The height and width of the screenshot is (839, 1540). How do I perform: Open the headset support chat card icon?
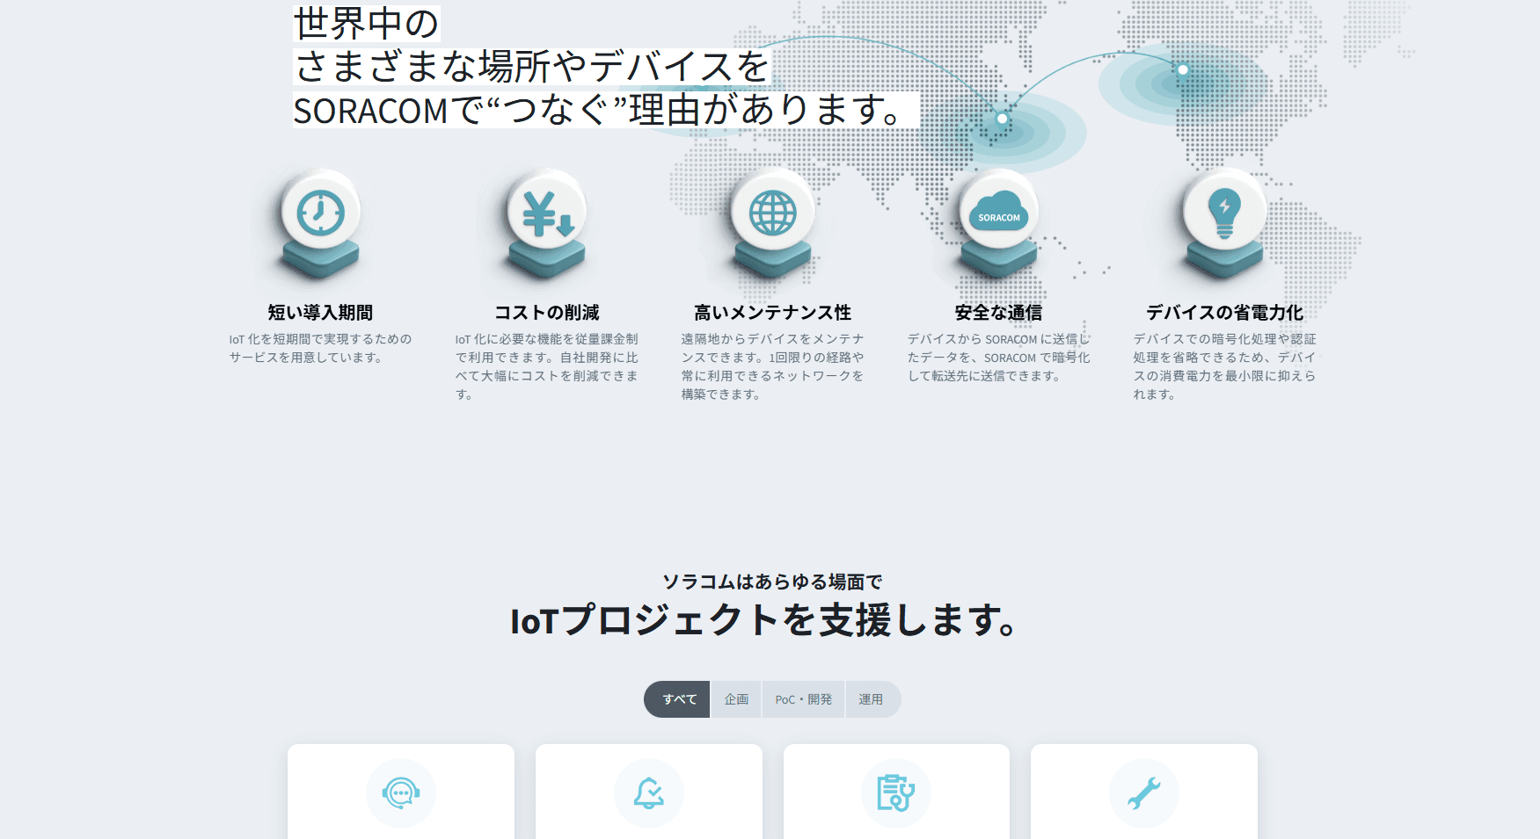[401, 793]
